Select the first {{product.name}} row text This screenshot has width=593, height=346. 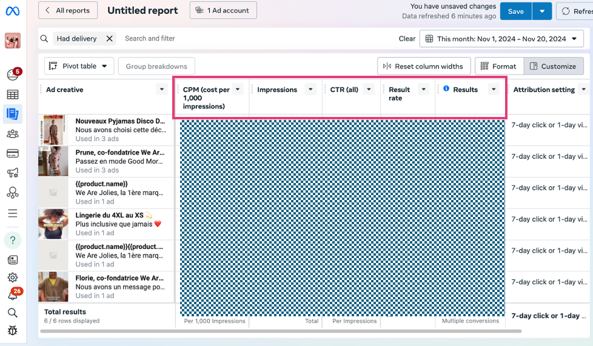coord(101,184)
